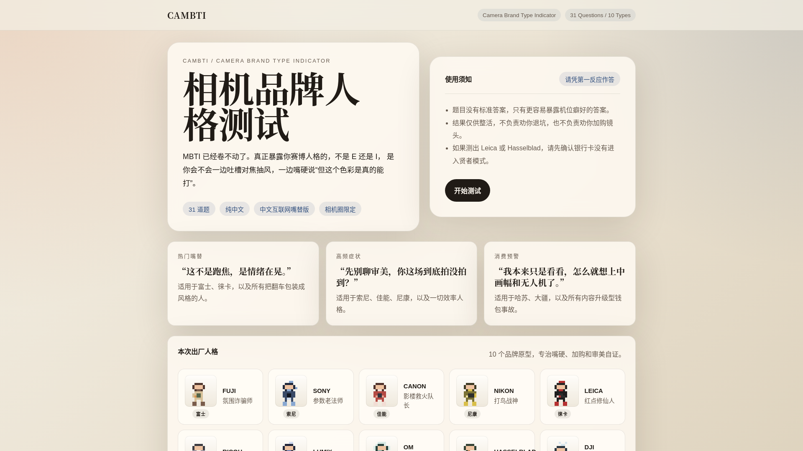Click the 31 Questions / 10 Types pill
This screenshot has height=451, width=803.
pyautogui.click(x=600, y=15)
